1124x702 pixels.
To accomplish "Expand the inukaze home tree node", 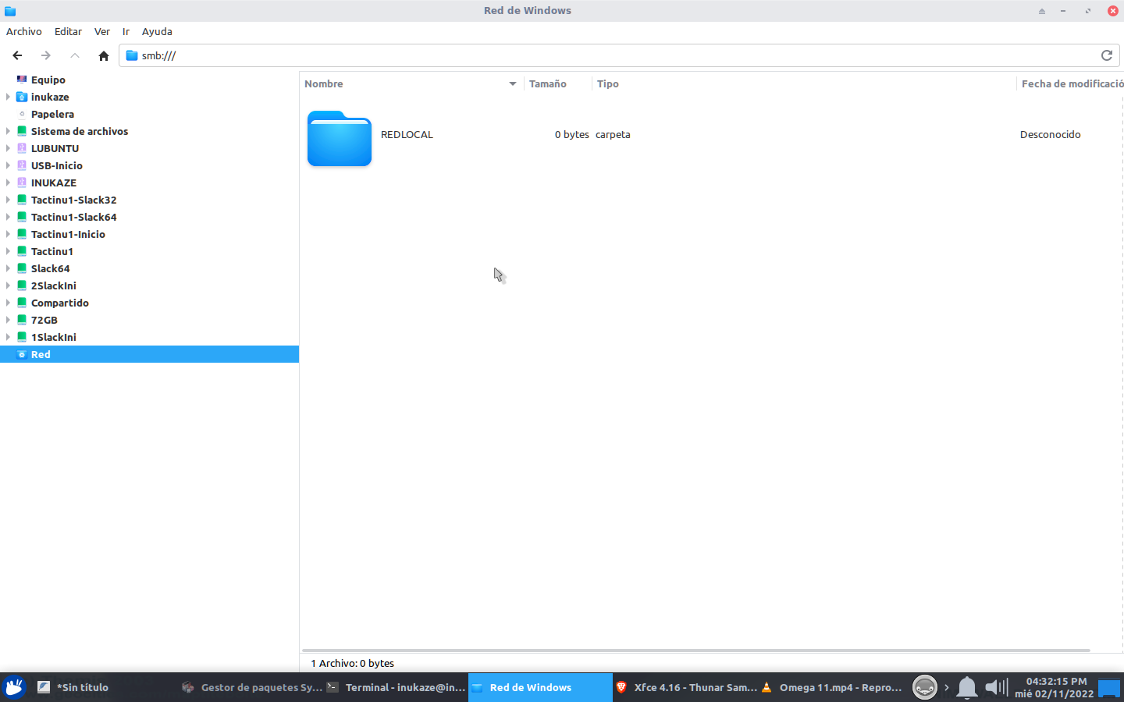I will point(8,97).
